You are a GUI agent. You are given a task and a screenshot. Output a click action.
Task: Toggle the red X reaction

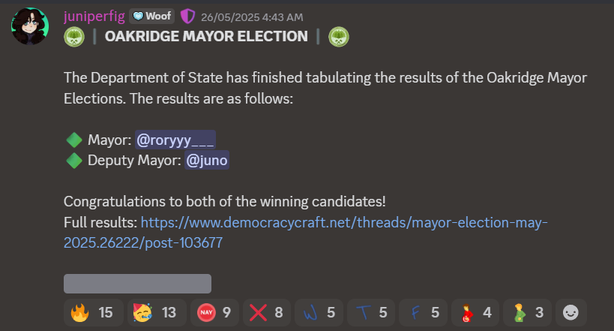[x=267, y=312]
